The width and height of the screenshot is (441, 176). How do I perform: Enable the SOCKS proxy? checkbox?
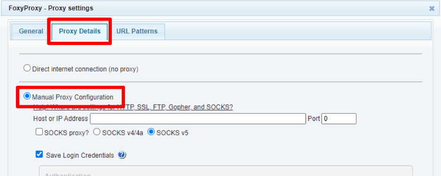pos(39,131)
